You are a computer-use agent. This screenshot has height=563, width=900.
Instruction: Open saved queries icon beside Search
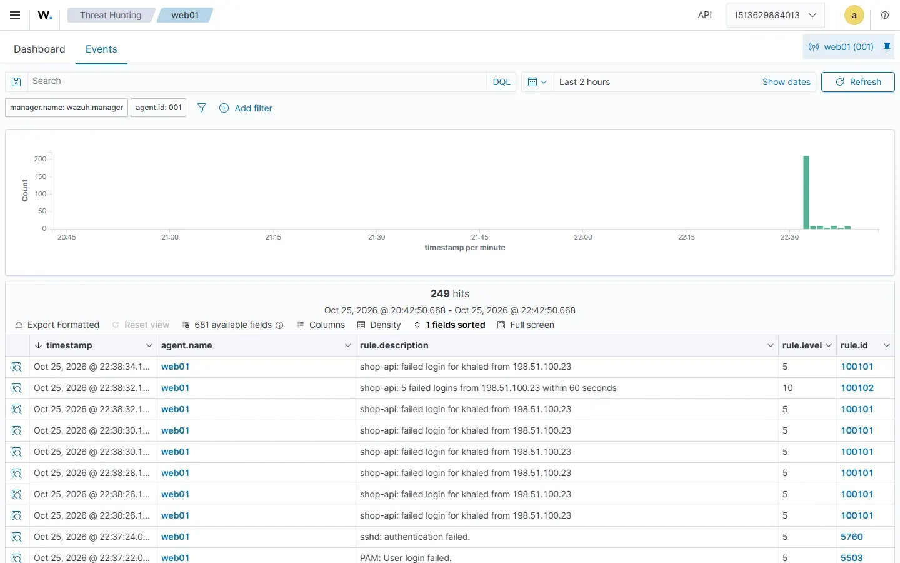pyautogui.click(x=16, y=82)
